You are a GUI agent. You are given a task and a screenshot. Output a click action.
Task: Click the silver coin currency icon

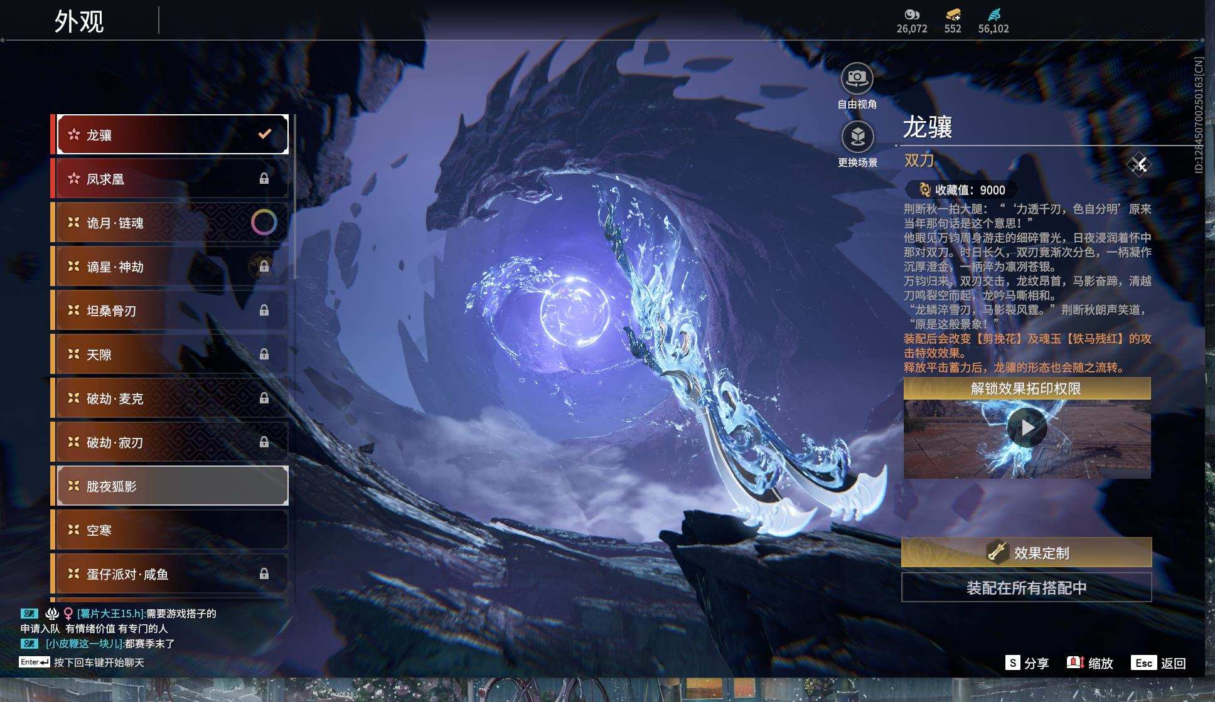(911, 14)
